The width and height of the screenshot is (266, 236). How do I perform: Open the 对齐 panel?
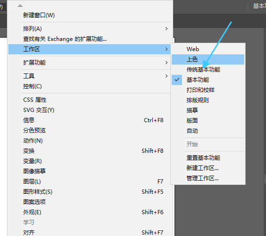click(x=90, y=232)
